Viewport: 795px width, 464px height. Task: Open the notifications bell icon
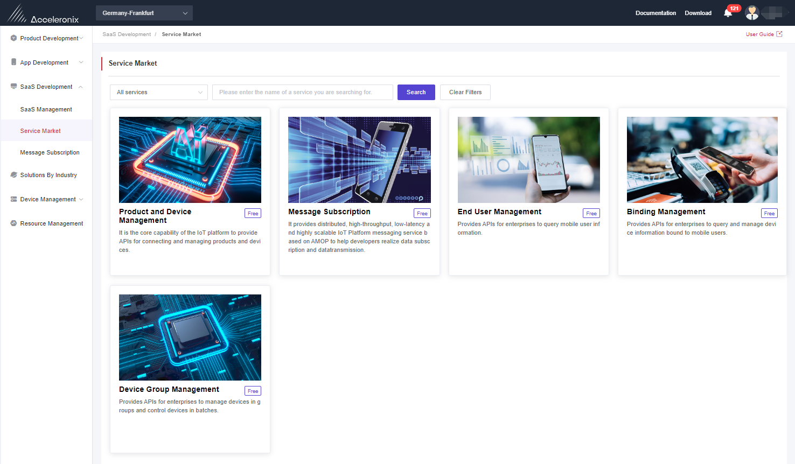coord(728,13)
